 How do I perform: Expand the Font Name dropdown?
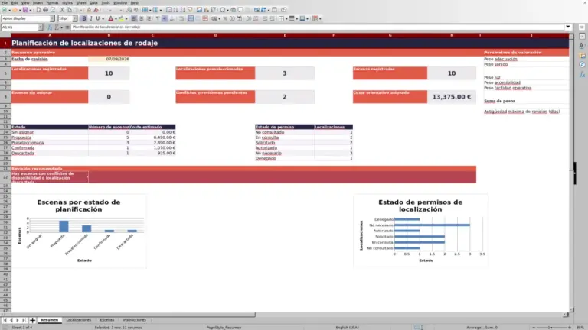click(x=52, y=18)
